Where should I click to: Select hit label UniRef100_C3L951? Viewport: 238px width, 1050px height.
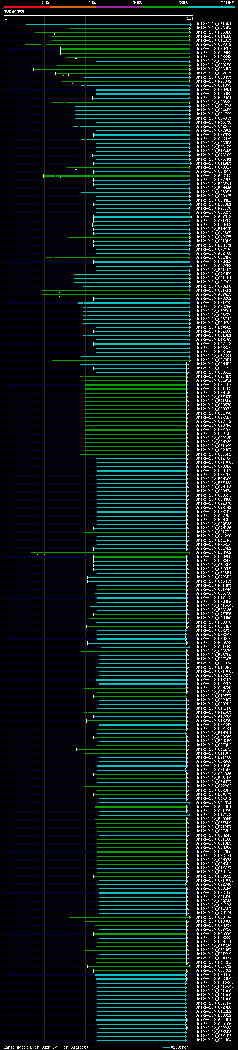(213, 380)
